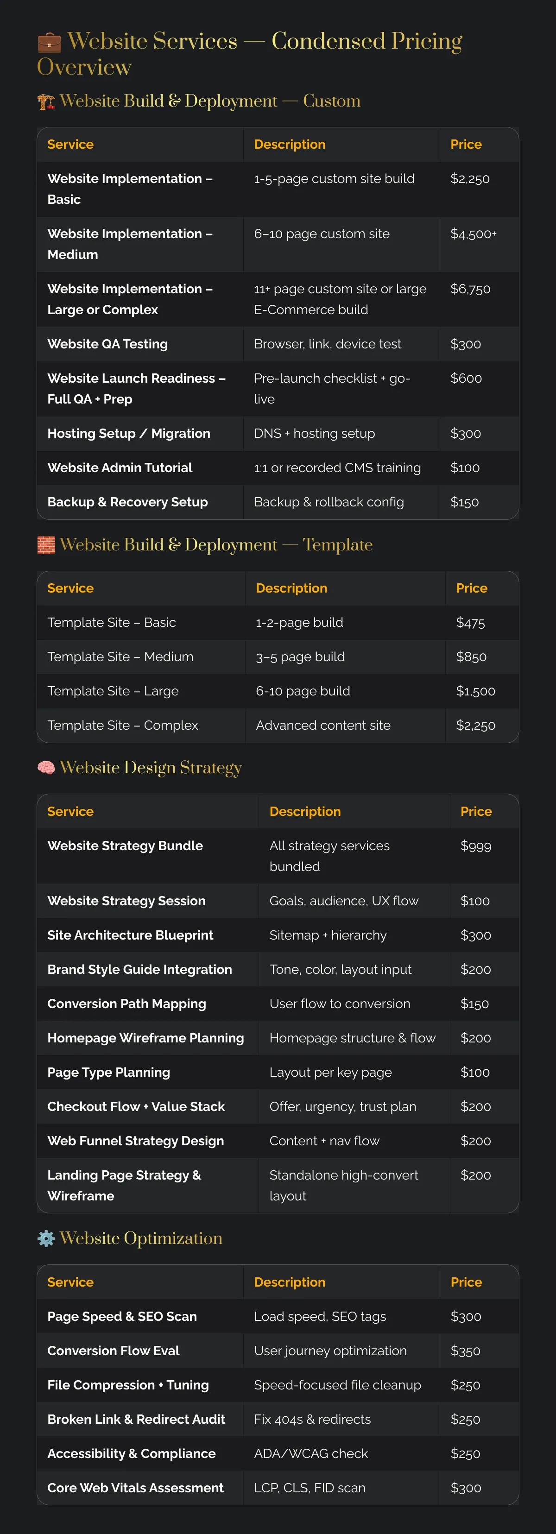Click Service header in Optimization table
Screen dimensions: 556x1534
(70, 1282)
